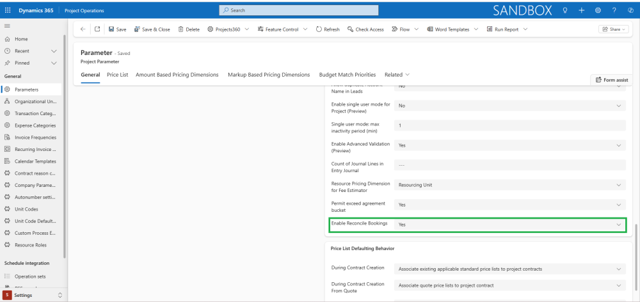Screen dimensions: 640x302
Task: Click the back arrow in command bar
Action: click(83, 29)
